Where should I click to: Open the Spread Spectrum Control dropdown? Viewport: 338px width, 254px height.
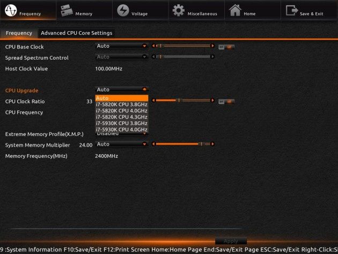pyautogui.click(x=122, y=57)
